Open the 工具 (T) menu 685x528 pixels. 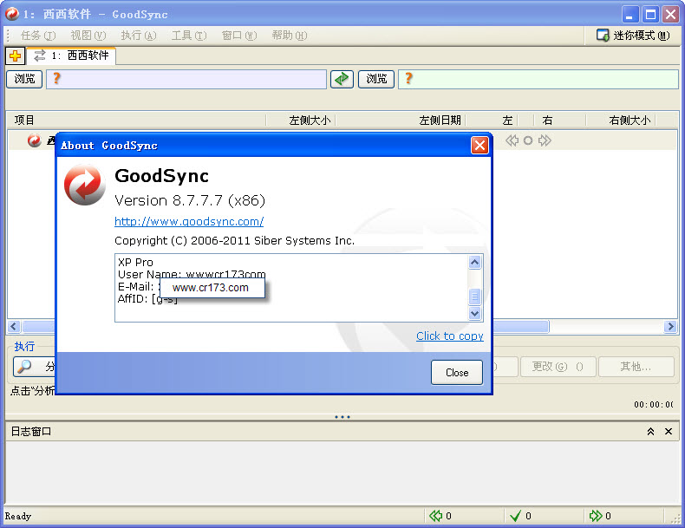coord(189,36)
